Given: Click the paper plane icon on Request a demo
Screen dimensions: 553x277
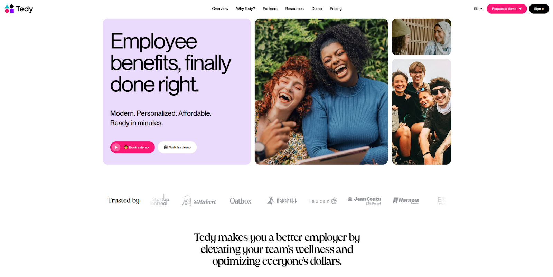Looking at the screenshot, I should (x=520, y=9).
